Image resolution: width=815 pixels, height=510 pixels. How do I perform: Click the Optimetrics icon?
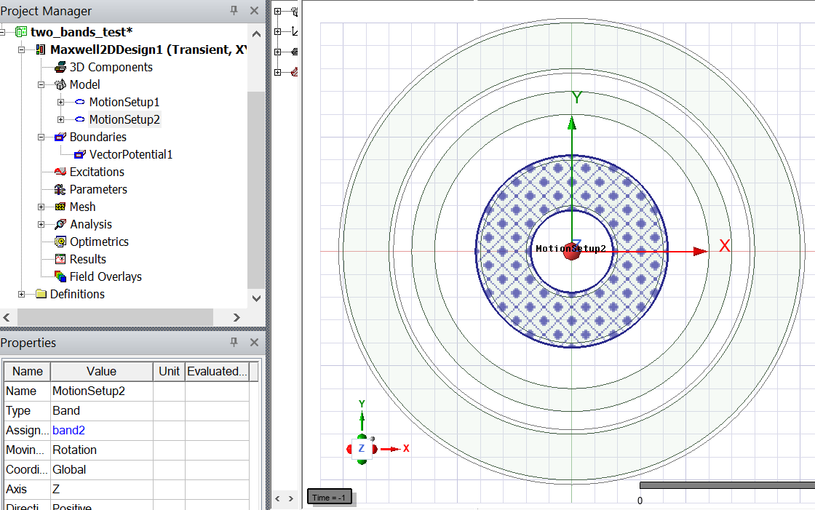tap(60, 242)
